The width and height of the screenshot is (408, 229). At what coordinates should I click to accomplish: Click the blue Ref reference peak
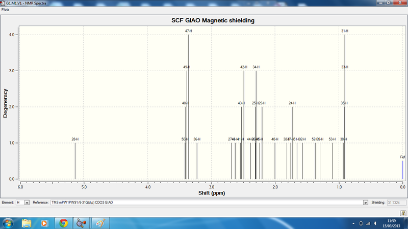pyautogui.click(x=402, y=170)
